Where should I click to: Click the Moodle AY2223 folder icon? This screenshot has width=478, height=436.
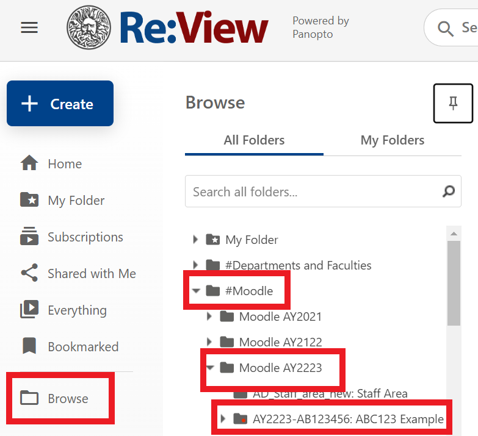click(x=227, y=367)
